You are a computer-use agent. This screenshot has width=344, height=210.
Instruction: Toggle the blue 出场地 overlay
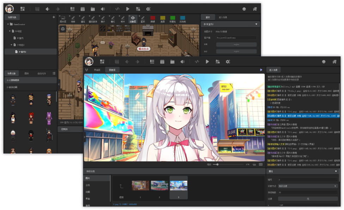[x=183, y=18]
